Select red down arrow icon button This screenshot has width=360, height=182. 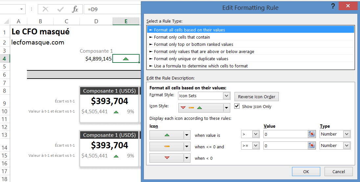click(166, 158)
